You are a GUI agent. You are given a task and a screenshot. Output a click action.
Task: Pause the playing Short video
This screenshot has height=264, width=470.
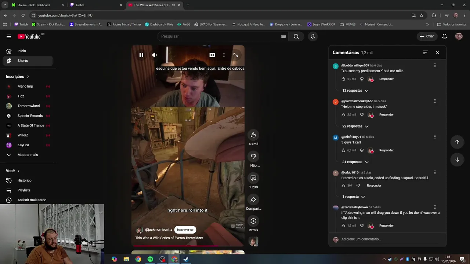tap(141, 55)
